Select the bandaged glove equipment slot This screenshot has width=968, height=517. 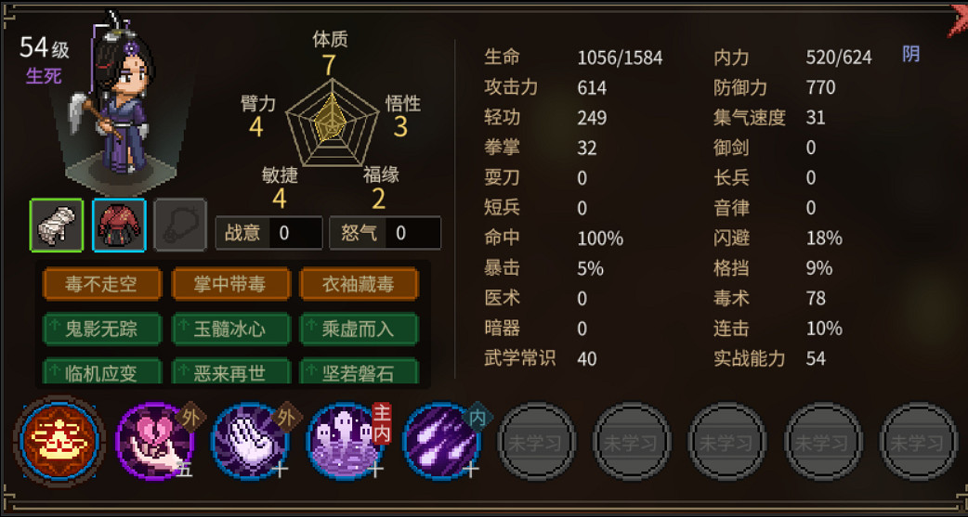coord(56,226)
